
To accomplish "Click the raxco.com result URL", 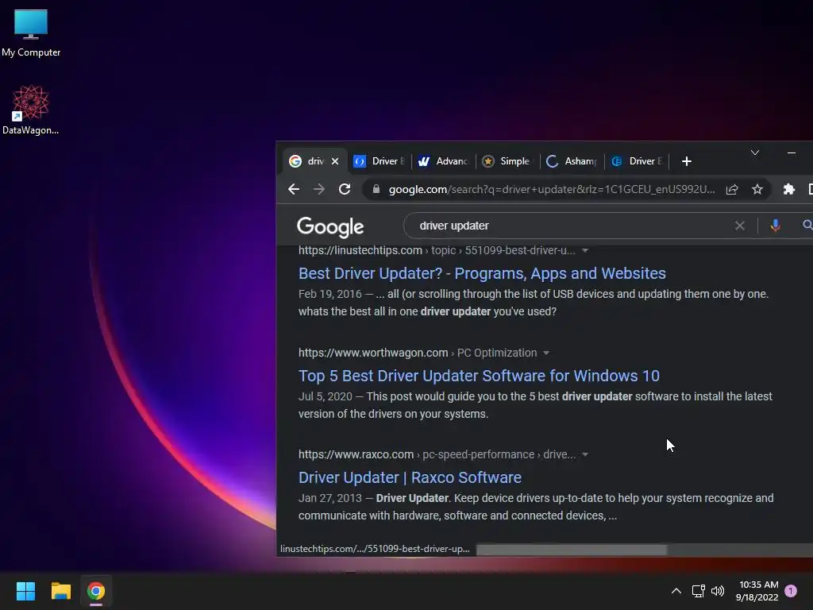I will pyautogui.click(x=437, y=454).
